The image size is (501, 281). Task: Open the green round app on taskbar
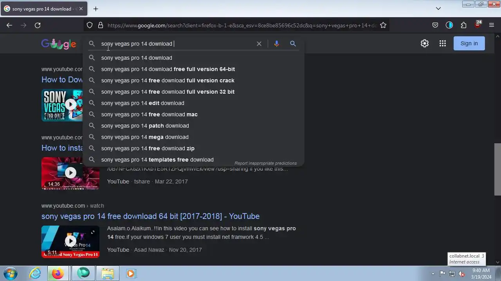coord(83,274)
